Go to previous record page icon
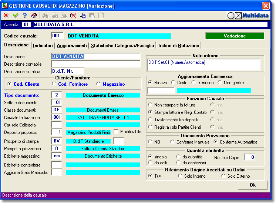 [55, 16]
